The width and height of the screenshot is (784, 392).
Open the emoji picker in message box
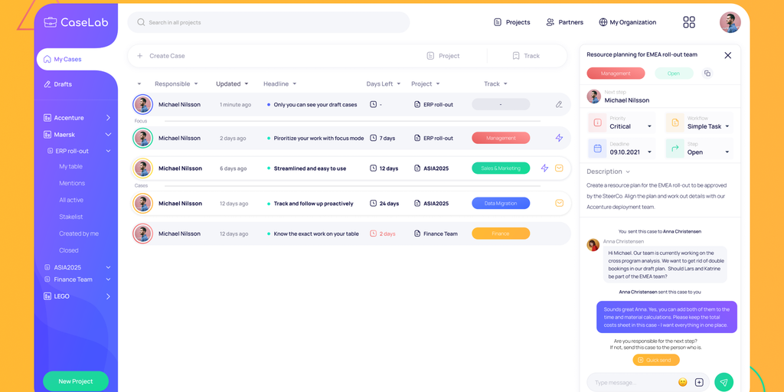click(x=682, y=382)
